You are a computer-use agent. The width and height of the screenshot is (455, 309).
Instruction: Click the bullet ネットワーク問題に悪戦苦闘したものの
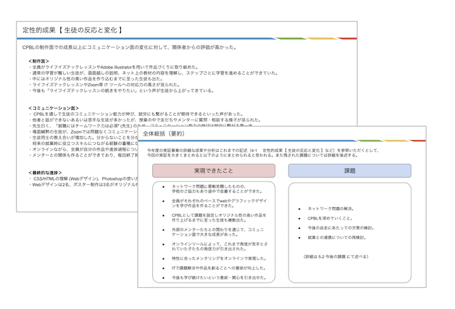click(217, 189)
